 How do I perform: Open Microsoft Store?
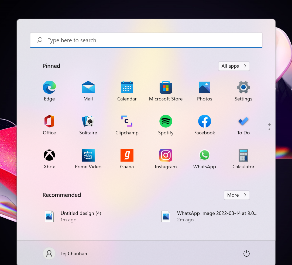click(166, 91)
